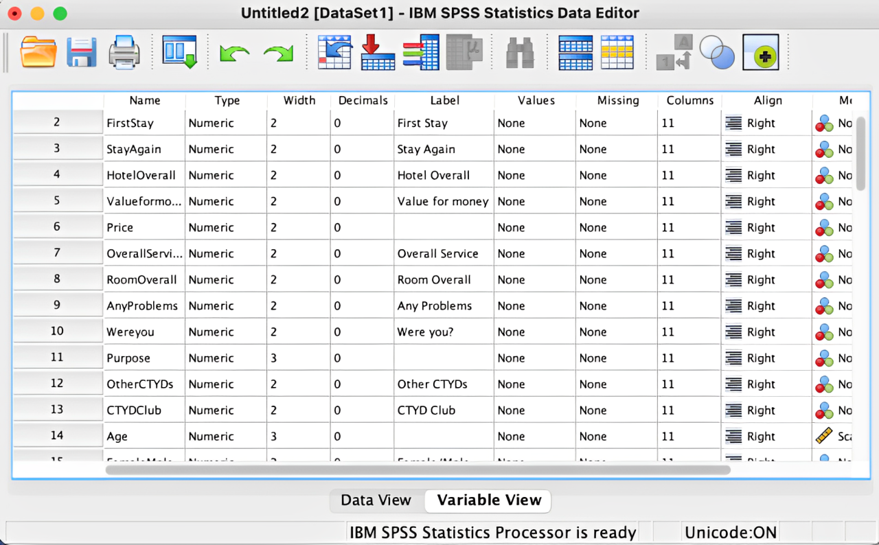879x545 pixels.
Task: Click the Print toolbar icon
Action: pyautogui.click(x=124, y=52)
